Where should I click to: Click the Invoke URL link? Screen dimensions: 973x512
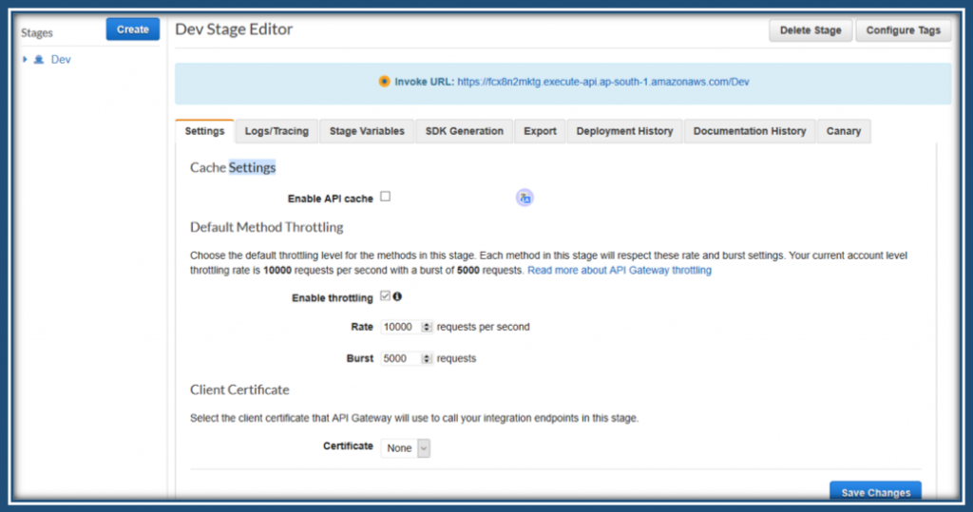point(603,82)
